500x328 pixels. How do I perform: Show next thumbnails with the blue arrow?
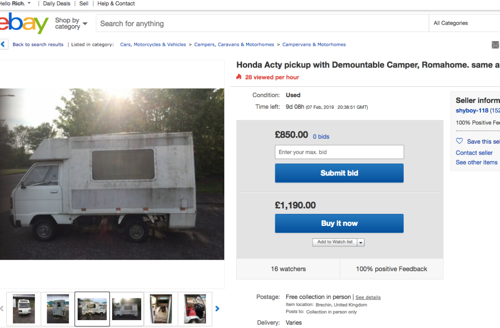click(217, 309)
